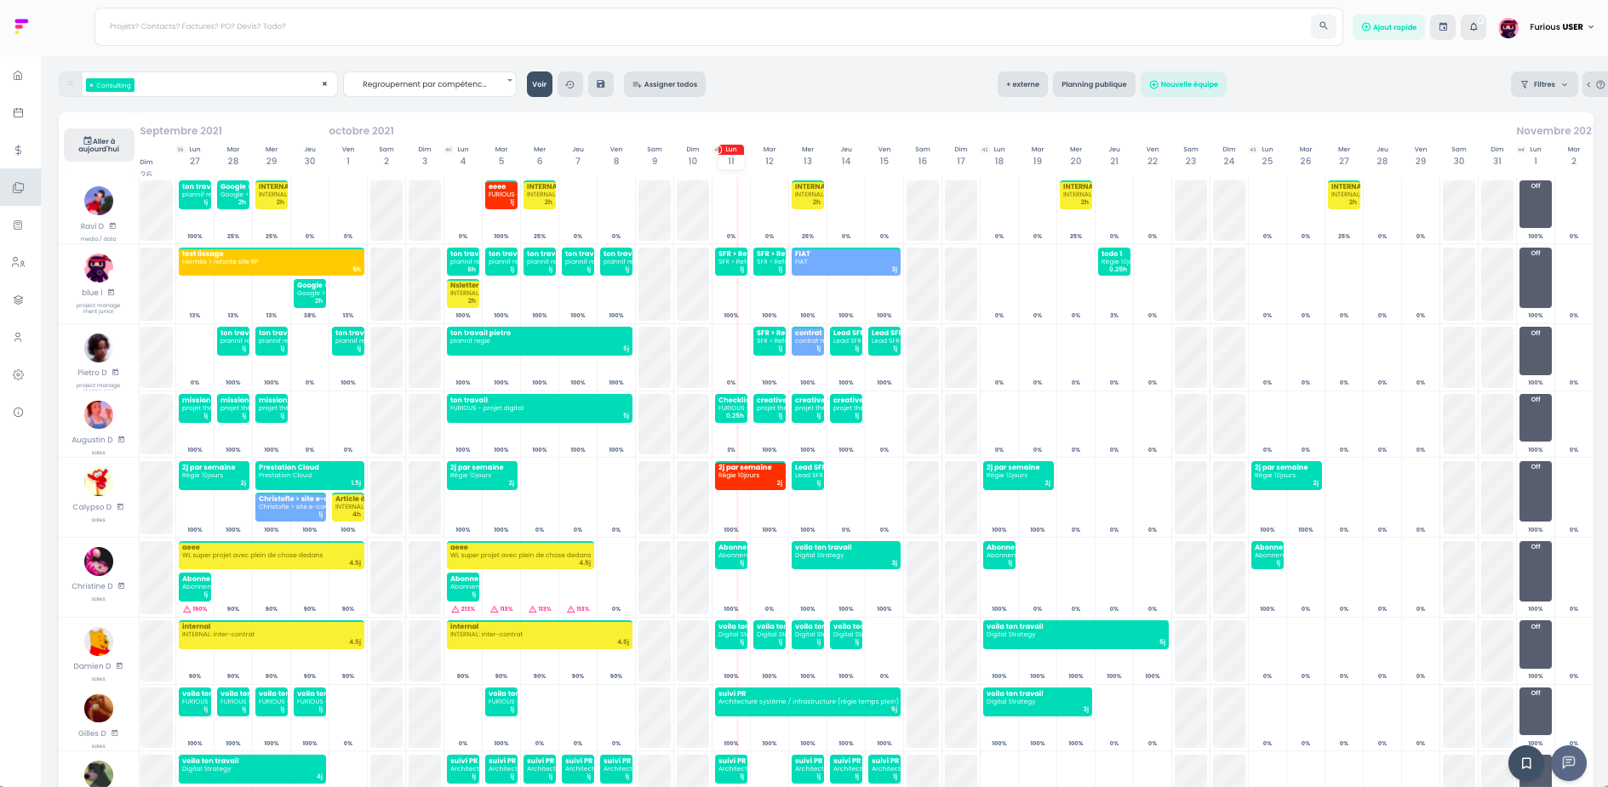Viewport: 1608px width, 787px height.
Task: Open the stacked layers icon in the sidebar
Action: 18,299
